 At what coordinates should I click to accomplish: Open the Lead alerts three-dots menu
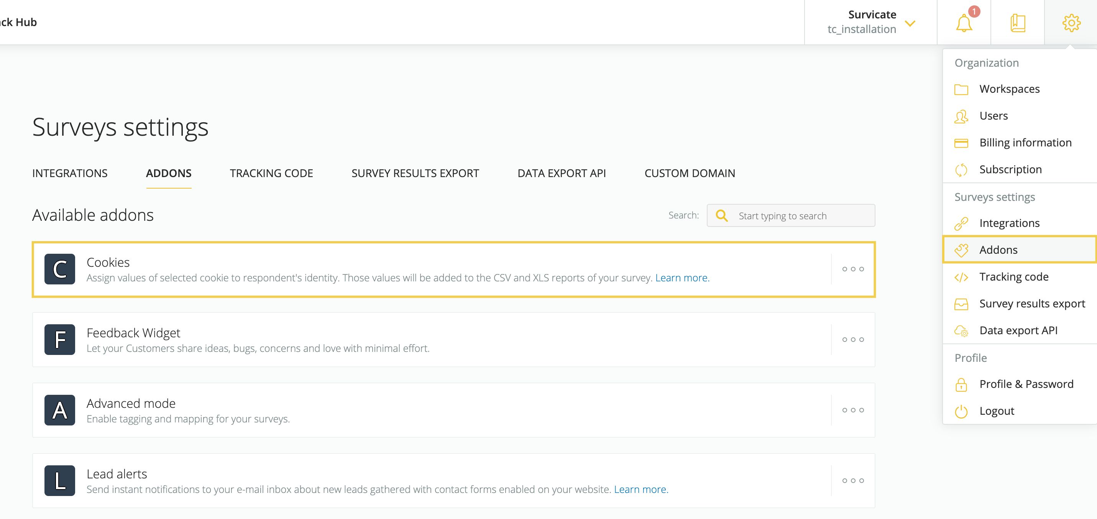click(x=853, y=481)
